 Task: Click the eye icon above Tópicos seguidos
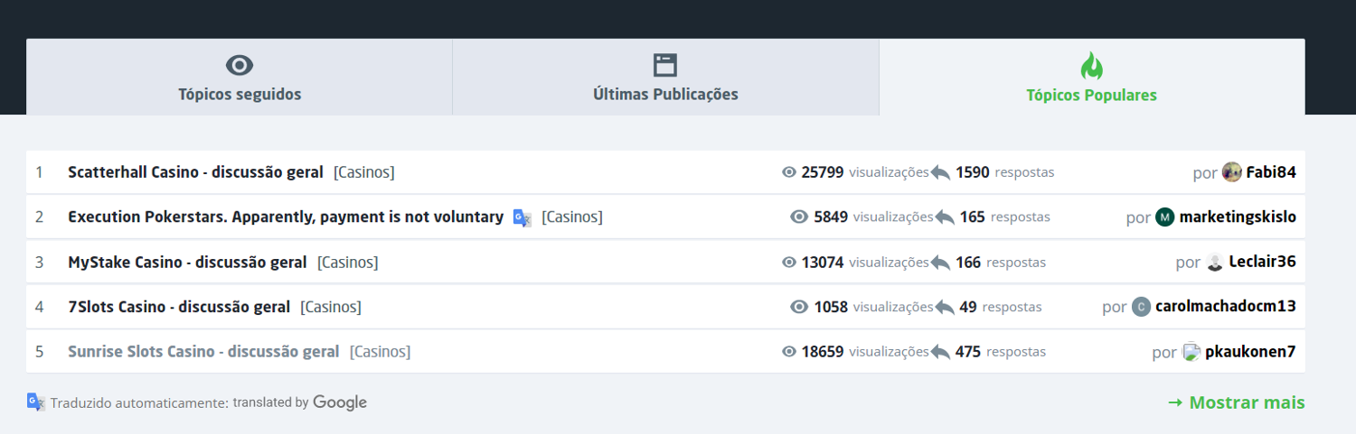click(240, 65)
